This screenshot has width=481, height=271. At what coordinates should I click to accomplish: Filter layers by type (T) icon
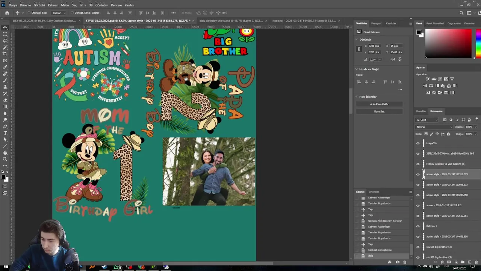(457, 120)
